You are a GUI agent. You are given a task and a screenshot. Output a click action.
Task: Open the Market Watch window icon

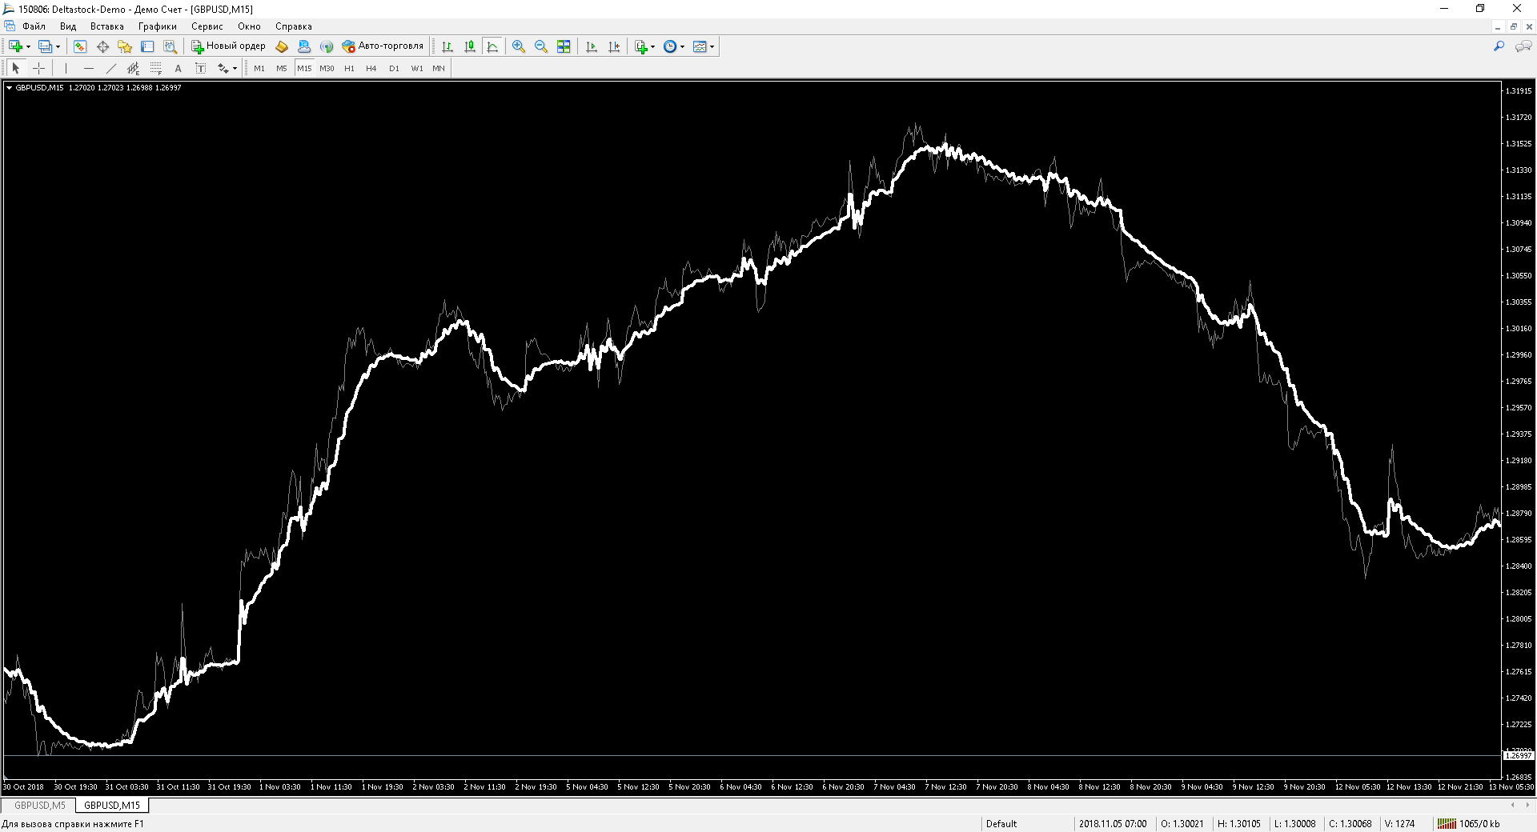pyautogui.click(x=80, y=46)
